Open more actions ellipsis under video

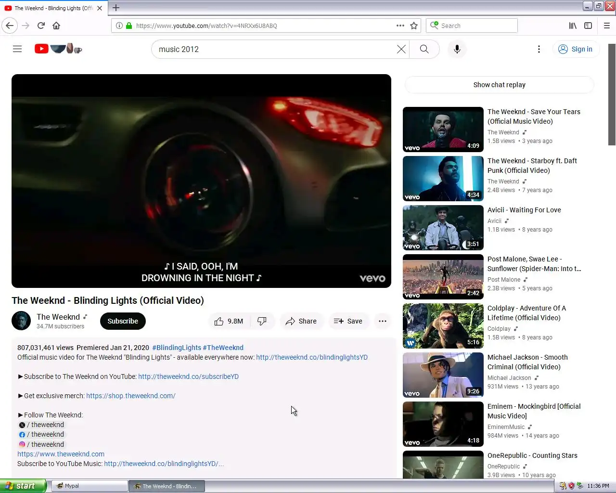[383, 321]
